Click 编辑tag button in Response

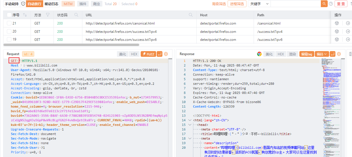pyautogui.click(x=307, y=54)
